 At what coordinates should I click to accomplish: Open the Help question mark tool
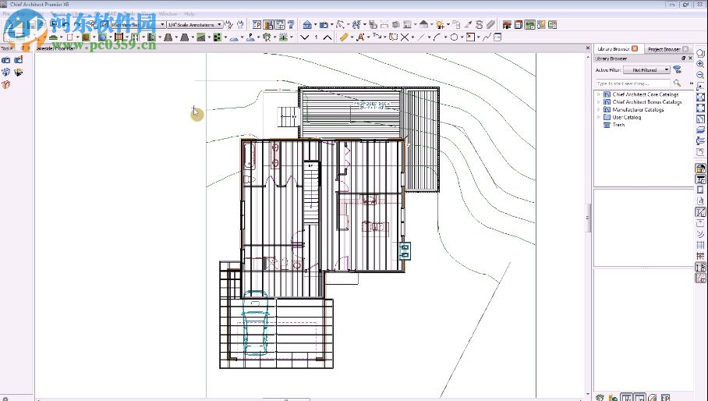point(292,24)
